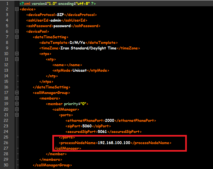Screen dimensions: 213x169
Task: Fold the ports element on line 21
Action: [x=16, y=115]
